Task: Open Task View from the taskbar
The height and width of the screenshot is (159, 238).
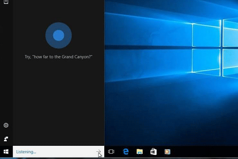Action: coord(111,151)
